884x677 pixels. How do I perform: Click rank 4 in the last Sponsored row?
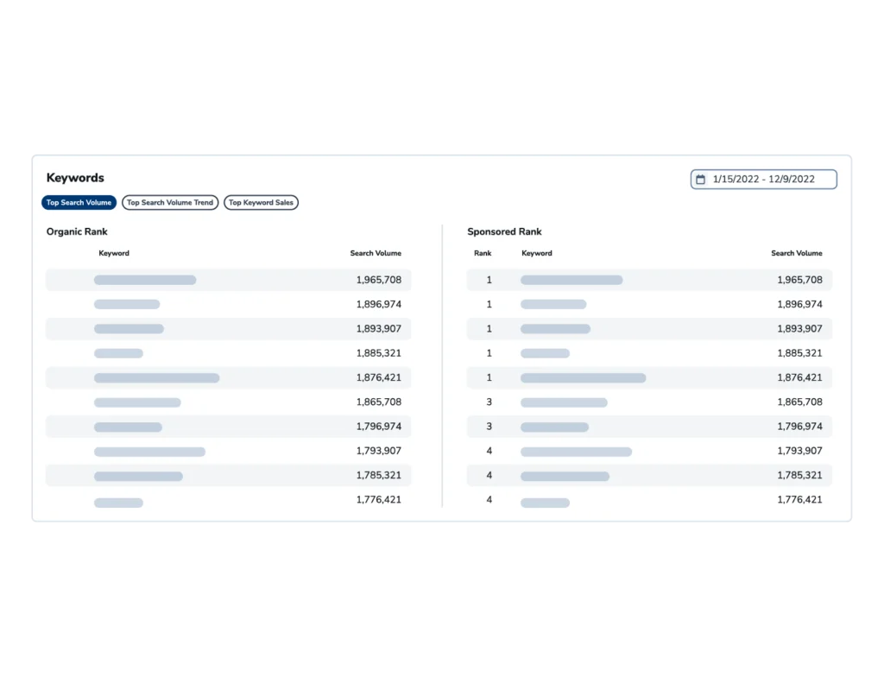click(x=489, y=500)
